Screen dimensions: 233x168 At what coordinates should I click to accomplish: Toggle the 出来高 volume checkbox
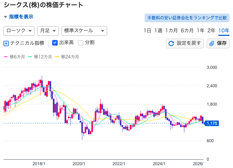(x=55, y=43)
